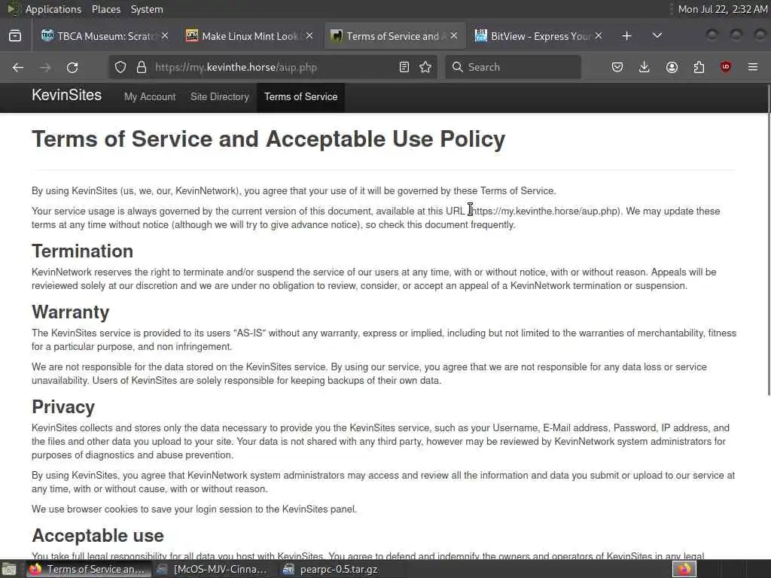Click the Acceptable use heading

coord(98,535)
